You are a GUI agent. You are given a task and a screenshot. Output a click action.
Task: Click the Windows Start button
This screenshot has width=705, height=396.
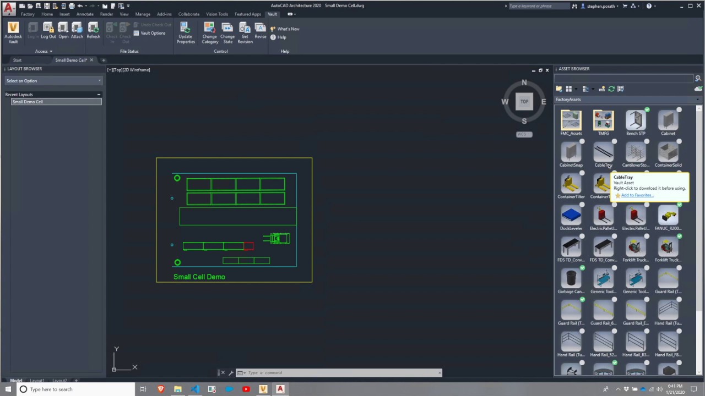(8, 389)
